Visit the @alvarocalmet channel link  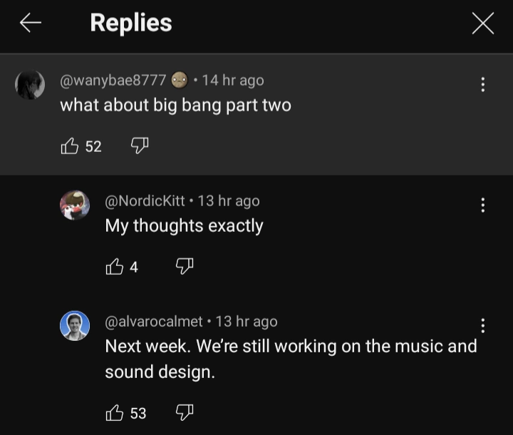[x=153, y=322]
